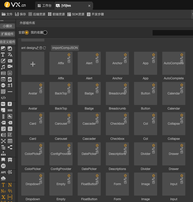Go to the iVX.cn logo home

15,5
